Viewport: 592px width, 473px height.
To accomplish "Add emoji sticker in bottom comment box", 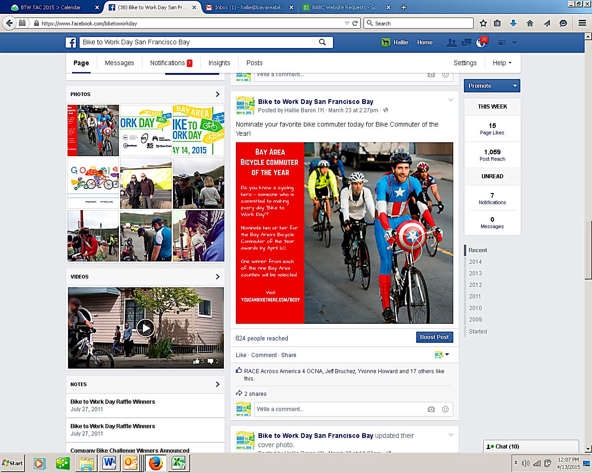I will coord(445,409).
